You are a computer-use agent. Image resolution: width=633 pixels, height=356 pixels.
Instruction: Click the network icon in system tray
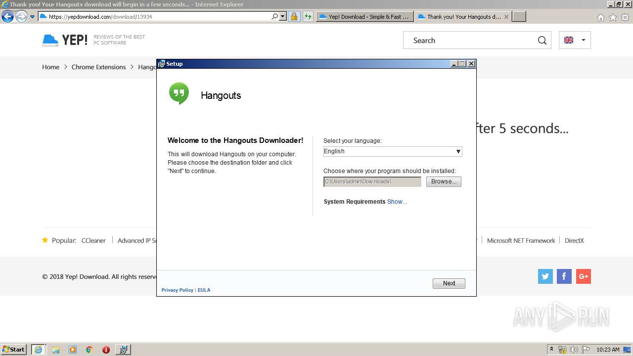[x=562, y=350]
